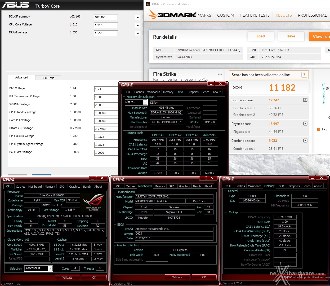Image resolution: width=330 pixels, height=286 pixels.
Task: Click the Load button in Run details
Action: [x=261, y=36]
